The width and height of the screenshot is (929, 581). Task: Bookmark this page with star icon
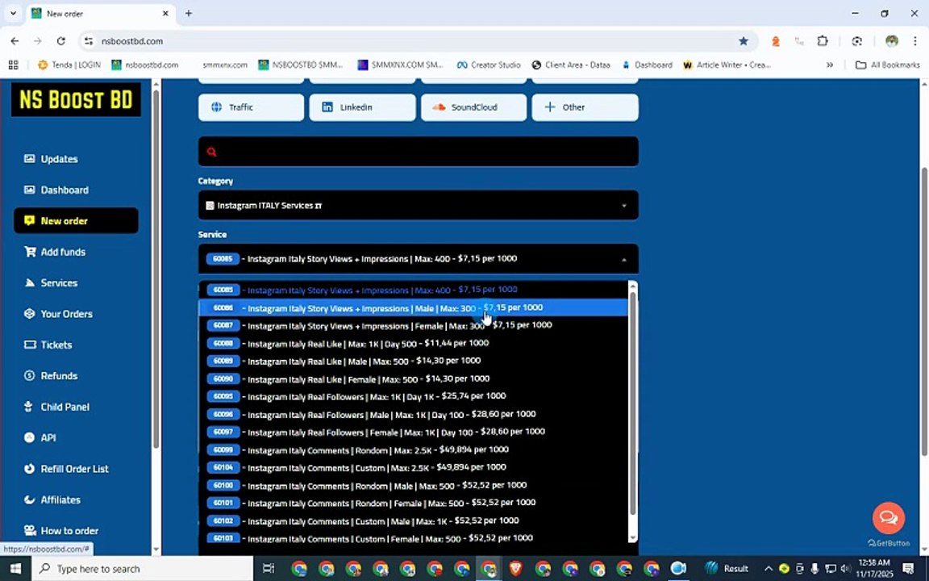[x=743, y=41]
